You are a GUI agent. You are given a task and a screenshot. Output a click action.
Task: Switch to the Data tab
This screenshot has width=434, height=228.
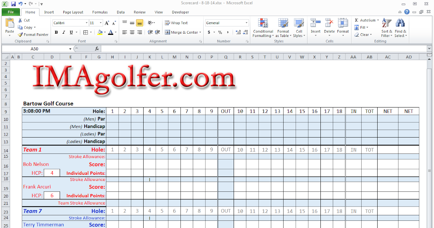coord(121,12)
